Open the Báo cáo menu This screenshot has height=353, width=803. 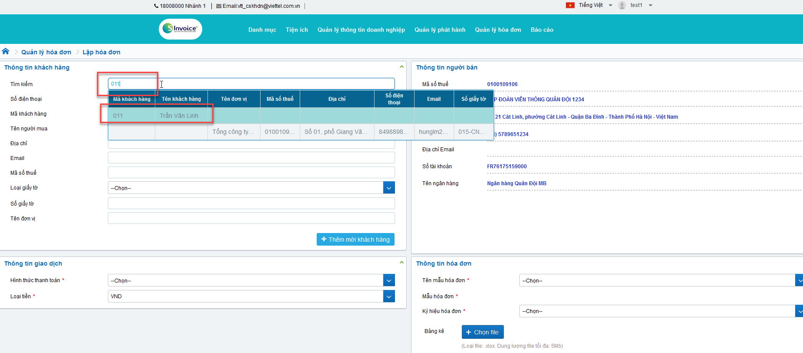pos(542,30)
